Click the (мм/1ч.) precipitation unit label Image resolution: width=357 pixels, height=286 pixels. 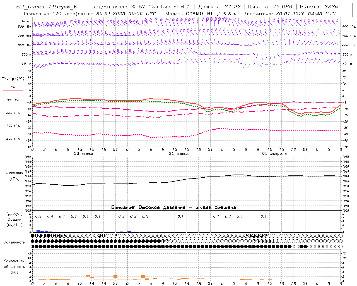[x=15, y=225]
